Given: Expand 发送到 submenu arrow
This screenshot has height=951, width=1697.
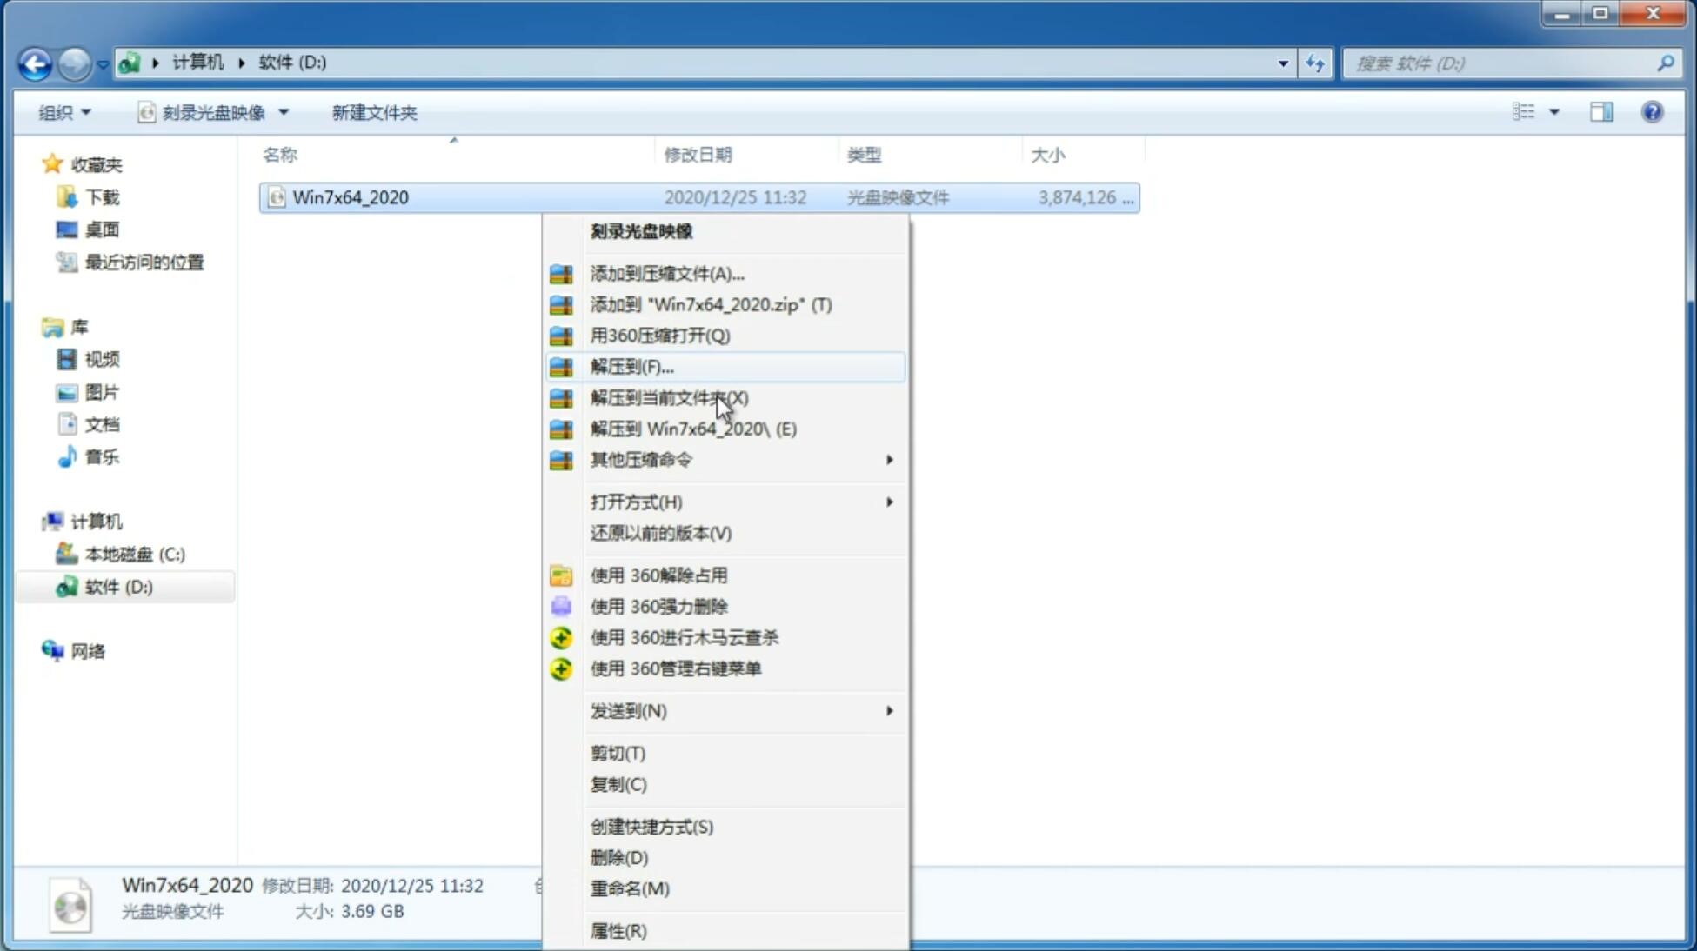Looking at the screenshot, I should pos(889,711).
